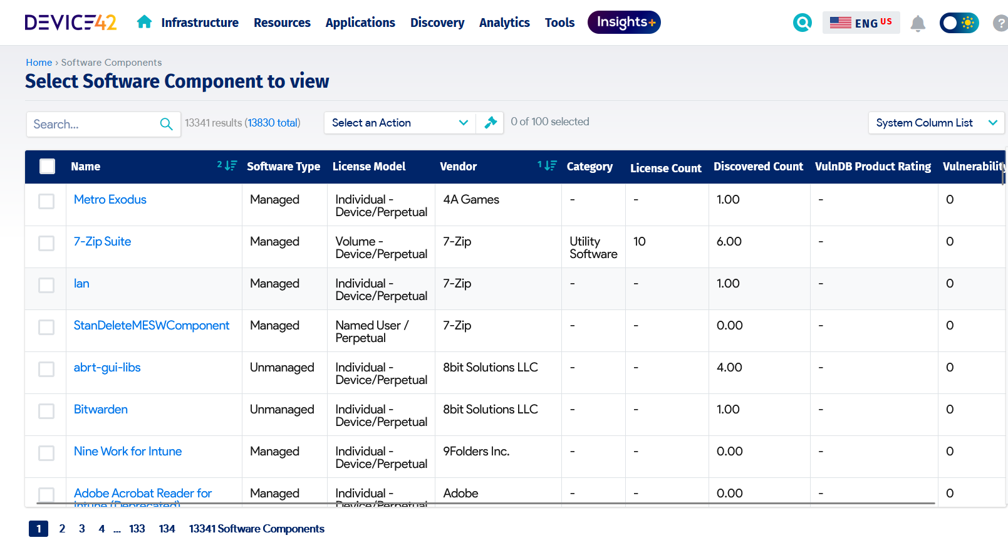Open the StanDeleteMESWComponent link
The height and width of the screenshot is (545, 1008).
pos(152,325)
